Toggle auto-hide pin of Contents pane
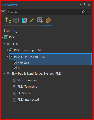The image size is (94, 120). (84, 5)
